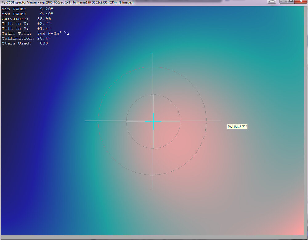Click the Min FWHM readout line

pos(28,9)
